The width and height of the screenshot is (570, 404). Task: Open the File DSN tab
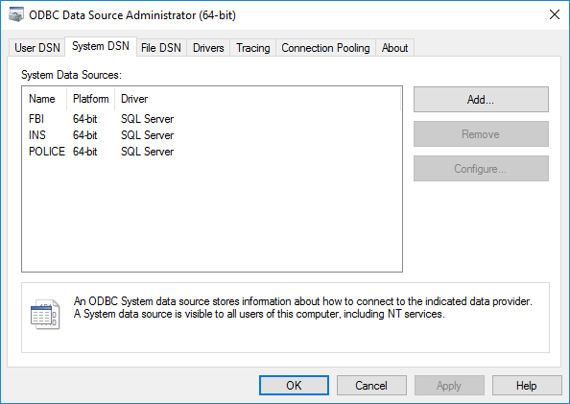pyautogui.click(x=161, y=48)
